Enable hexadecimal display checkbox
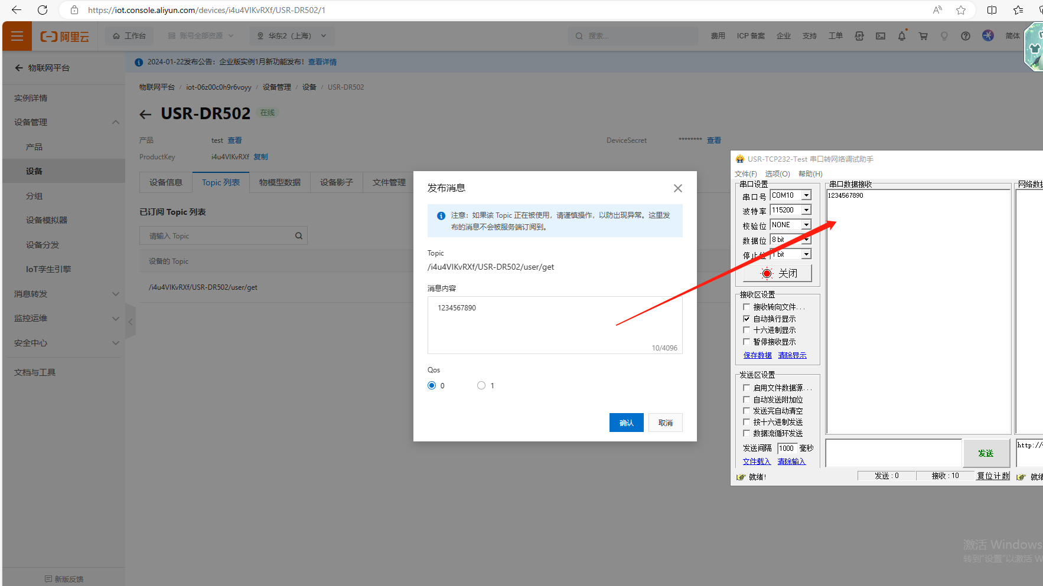This screenshot has height=586, width=1043. coord(747,330)
